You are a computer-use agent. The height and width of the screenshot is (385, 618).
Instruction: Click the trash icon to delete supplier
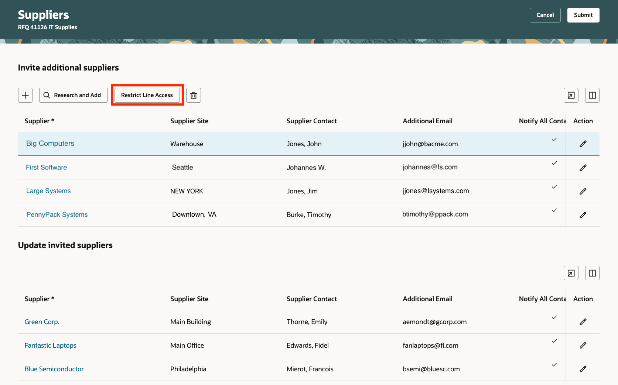point(194,95)
